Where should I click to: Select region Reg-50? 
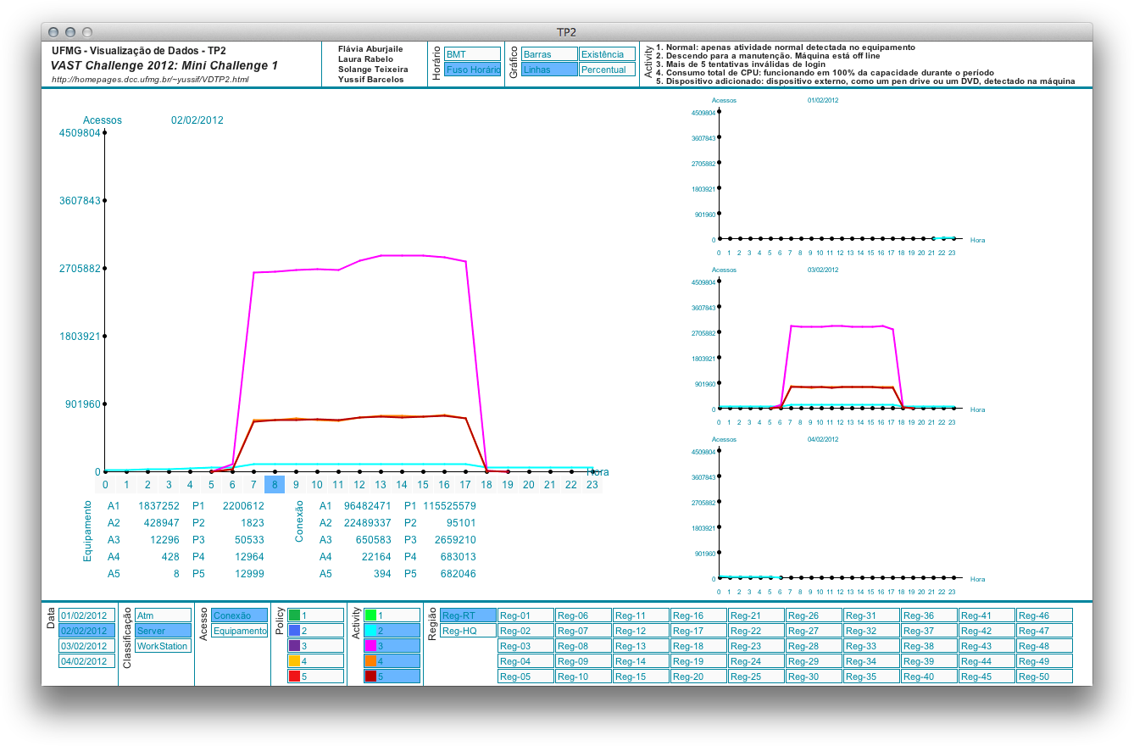[x=1044, y=676]
